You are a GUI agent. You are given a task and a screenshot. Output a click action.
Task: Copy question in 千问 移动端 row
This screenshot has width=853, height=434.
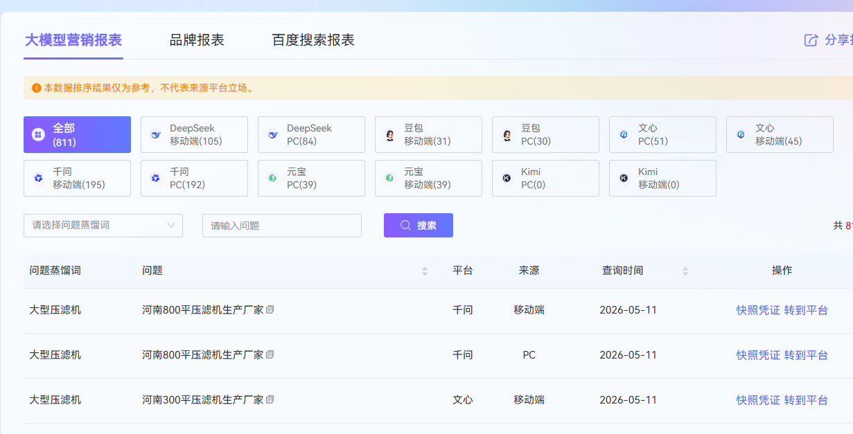click(x=270, y=309)
